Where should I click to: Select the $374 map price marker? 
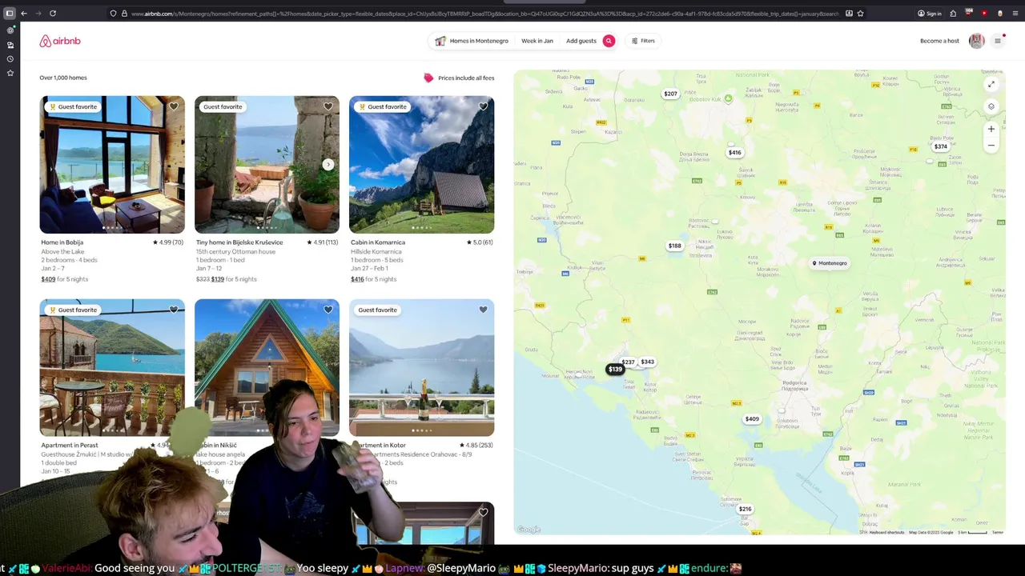point(941,146)
